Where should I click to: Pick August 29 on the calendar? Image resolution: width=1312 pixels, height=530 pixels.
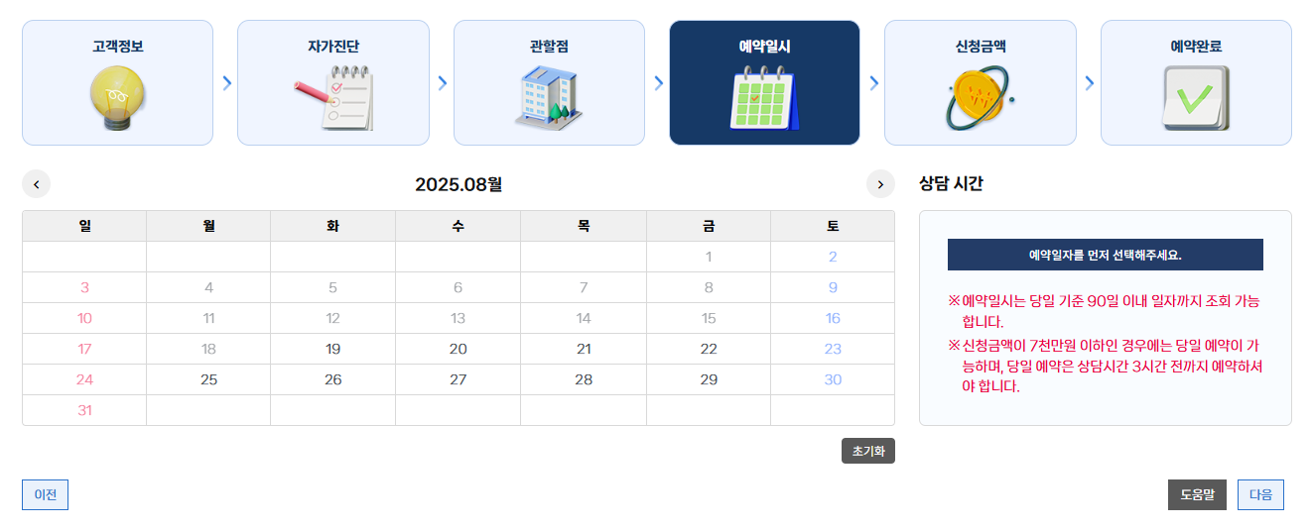[709, 379]
